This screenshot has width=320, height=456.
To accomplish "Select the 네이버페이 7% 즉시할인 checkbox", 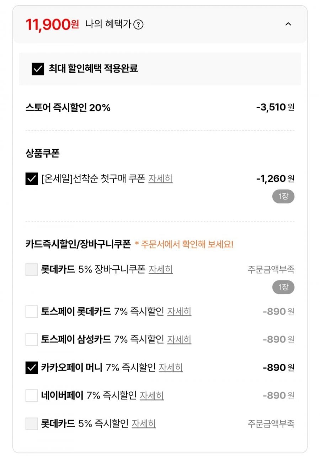I will [32, 395].
